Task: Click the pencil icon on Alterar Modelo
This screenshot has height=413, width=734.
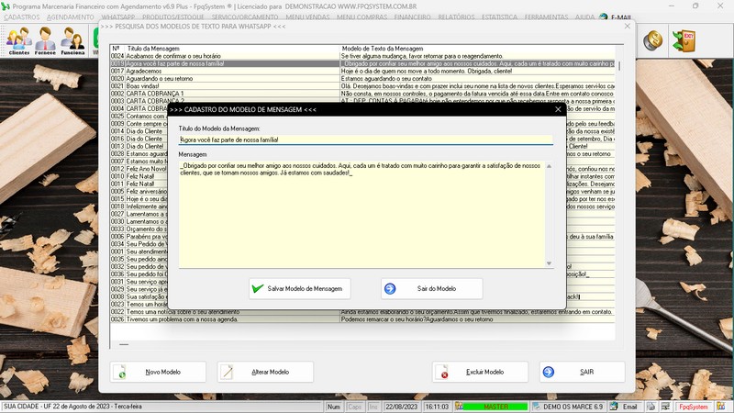Action: point(228,372)
